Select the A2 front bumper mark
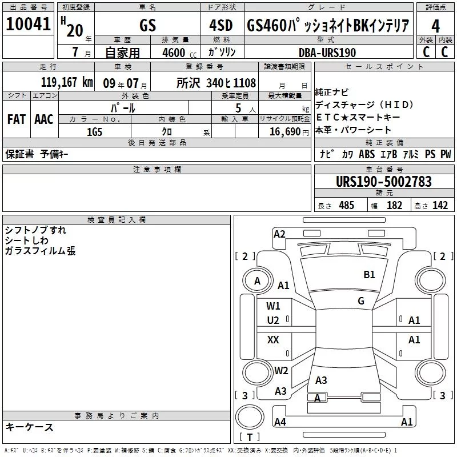The height and width of the screenshot is (457, 457). [x=279, y=234]
